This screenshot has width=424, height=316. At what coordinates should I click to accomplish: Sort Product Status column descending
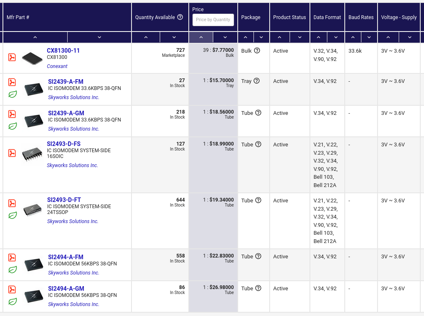(300, 37)
